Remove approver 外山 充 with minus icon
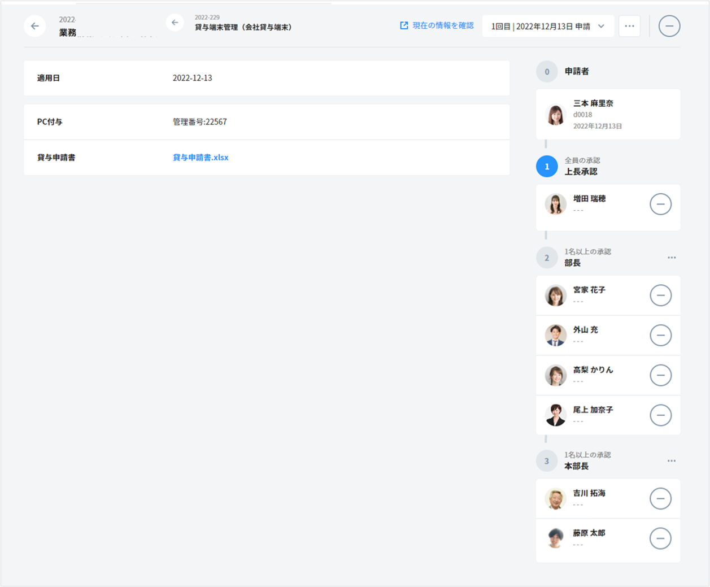Screen dimensions: 710x587 (x=660, y=335)
